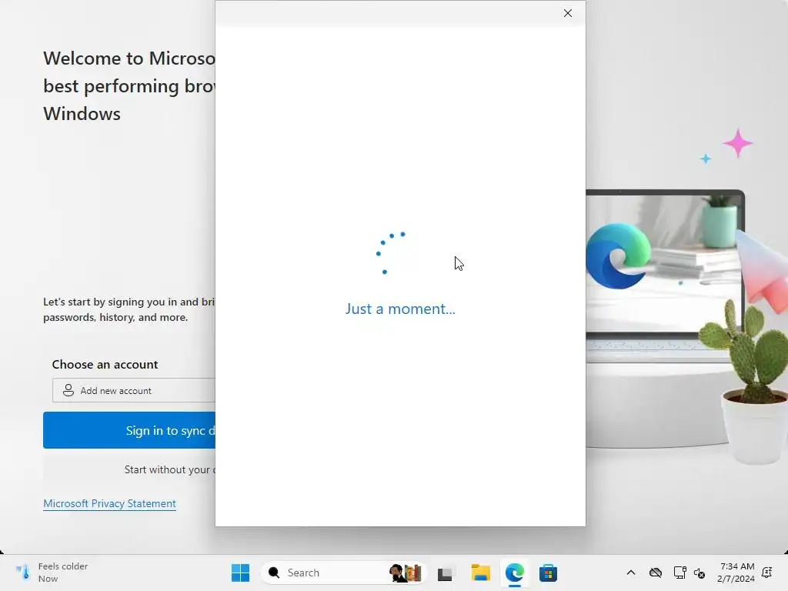Open the Feels colder weather widget

click(52, 573)
